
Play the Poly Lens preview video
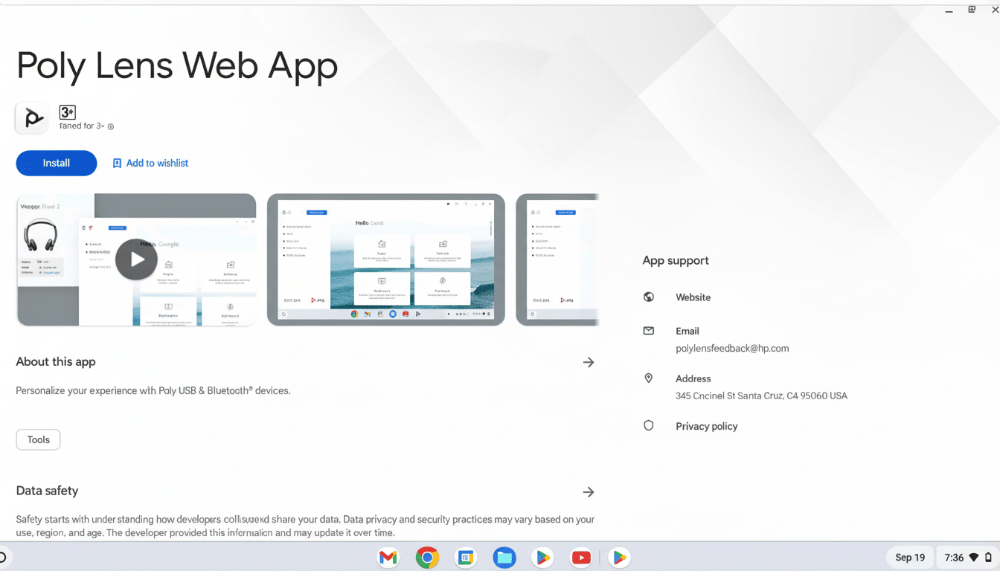pos(136,259)
